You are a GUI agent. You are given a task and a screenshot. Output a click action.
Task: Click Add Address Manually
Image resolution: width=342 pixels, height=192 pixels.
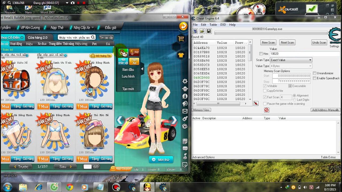pos(325,110)
